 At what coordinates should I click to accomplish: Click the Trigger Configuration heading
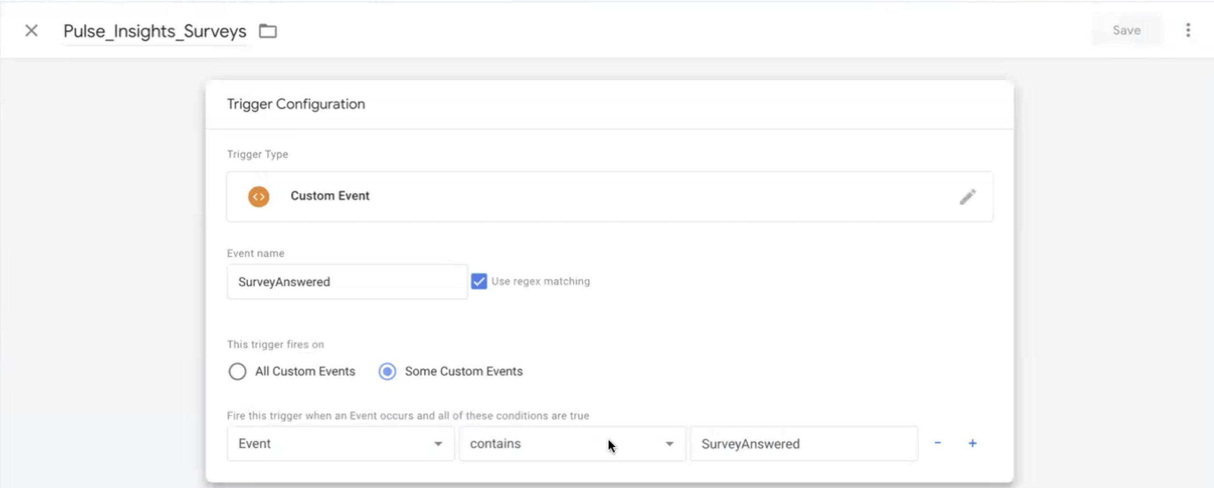[x=296, y=104]
